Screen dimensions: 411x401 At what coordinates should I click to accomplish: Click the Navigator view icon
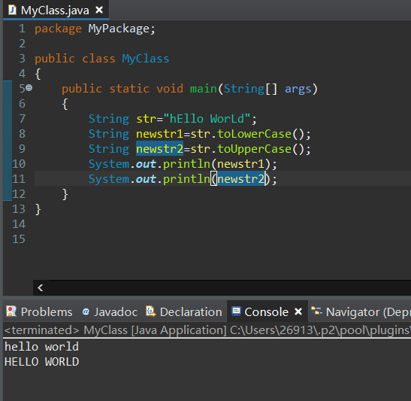point(316,311)
